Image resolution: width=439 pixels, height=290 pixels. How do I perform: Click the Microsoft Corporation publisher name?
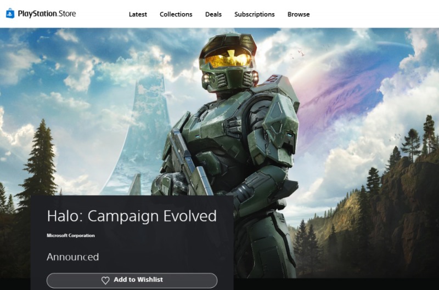tap(71, 236)
